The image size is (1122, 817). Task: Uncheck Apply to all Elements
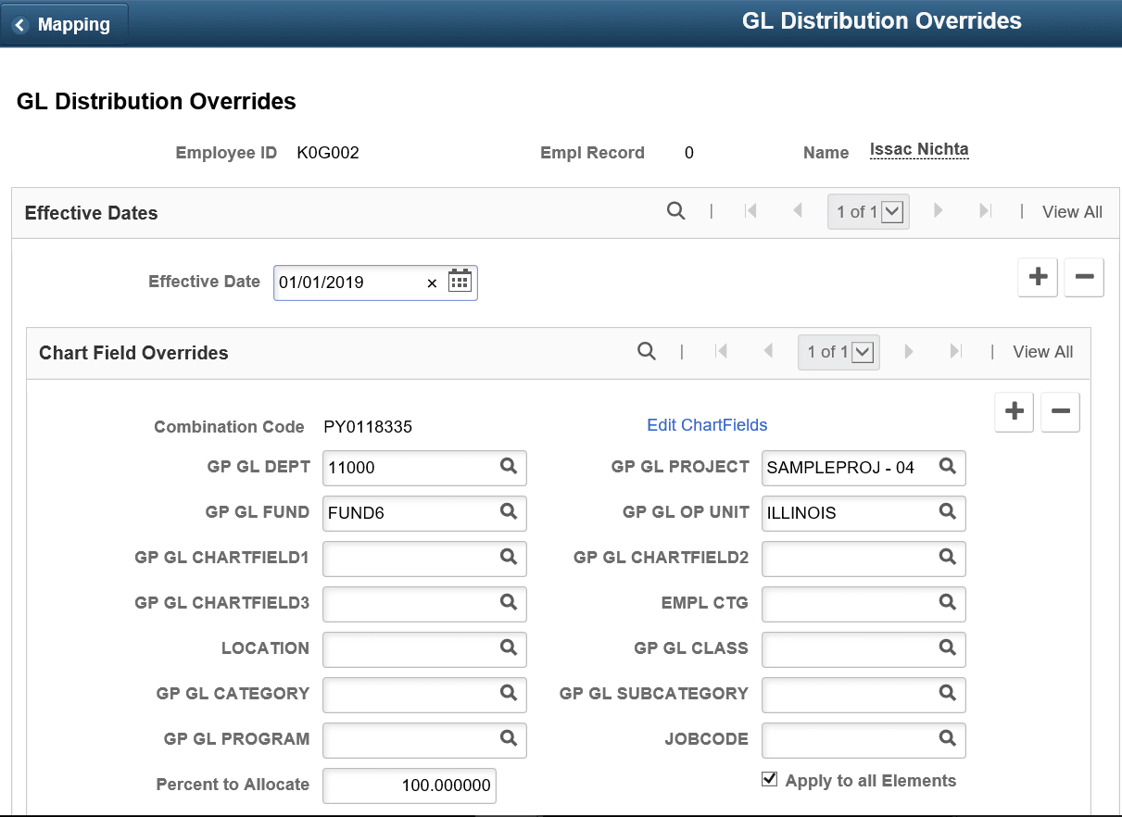[770, 779]
